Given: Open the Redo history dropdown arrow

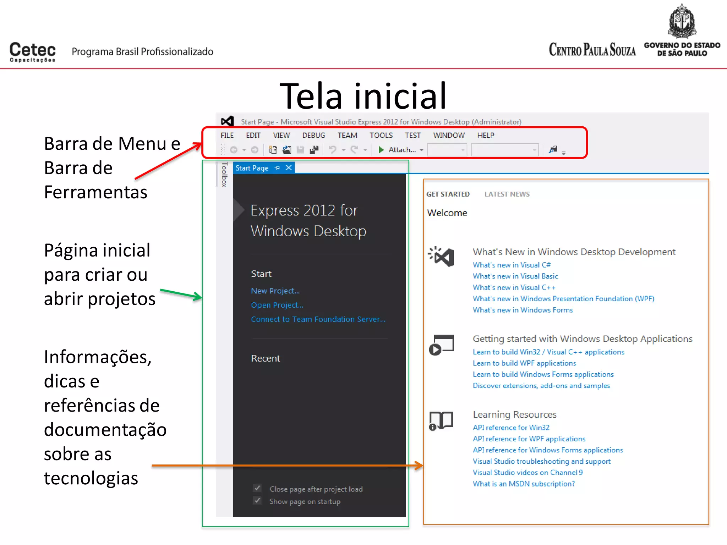Looking at the screenshot, I should pos(365,150).
